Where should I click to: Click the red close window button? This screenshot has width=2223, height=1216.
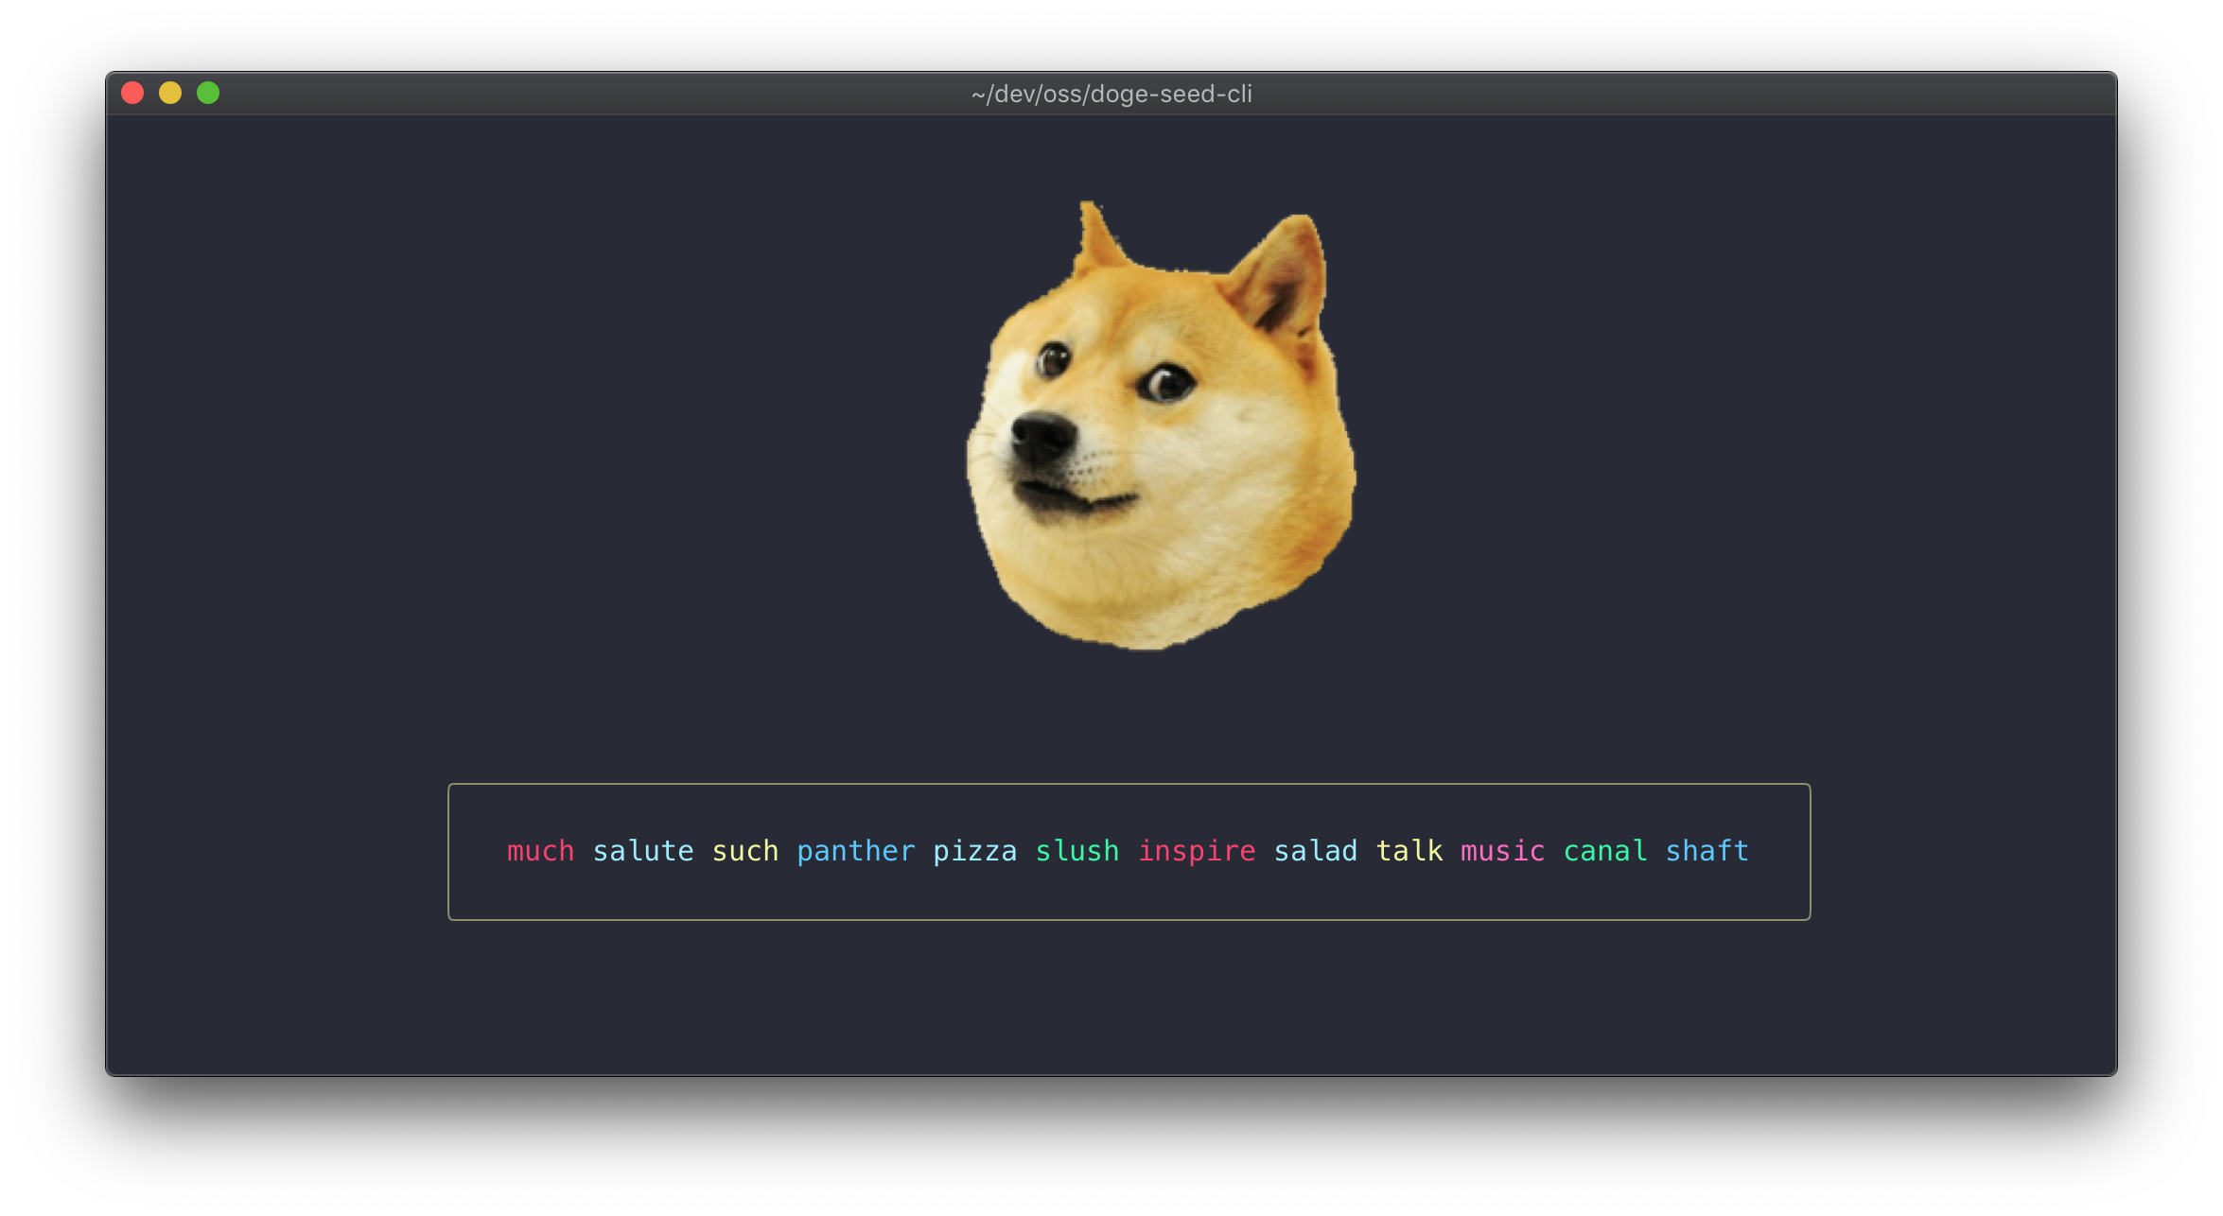[x=132, y=93]
